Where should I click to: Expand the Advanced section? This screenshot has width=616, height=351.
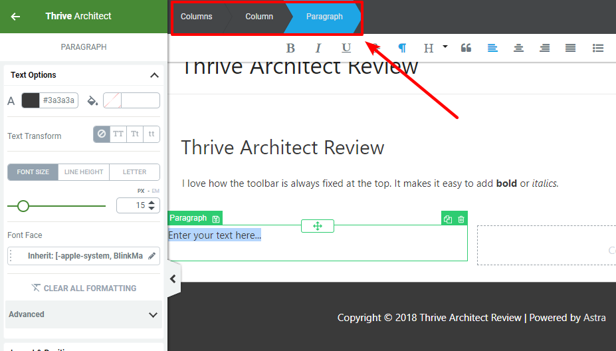(x=84, y=314)
